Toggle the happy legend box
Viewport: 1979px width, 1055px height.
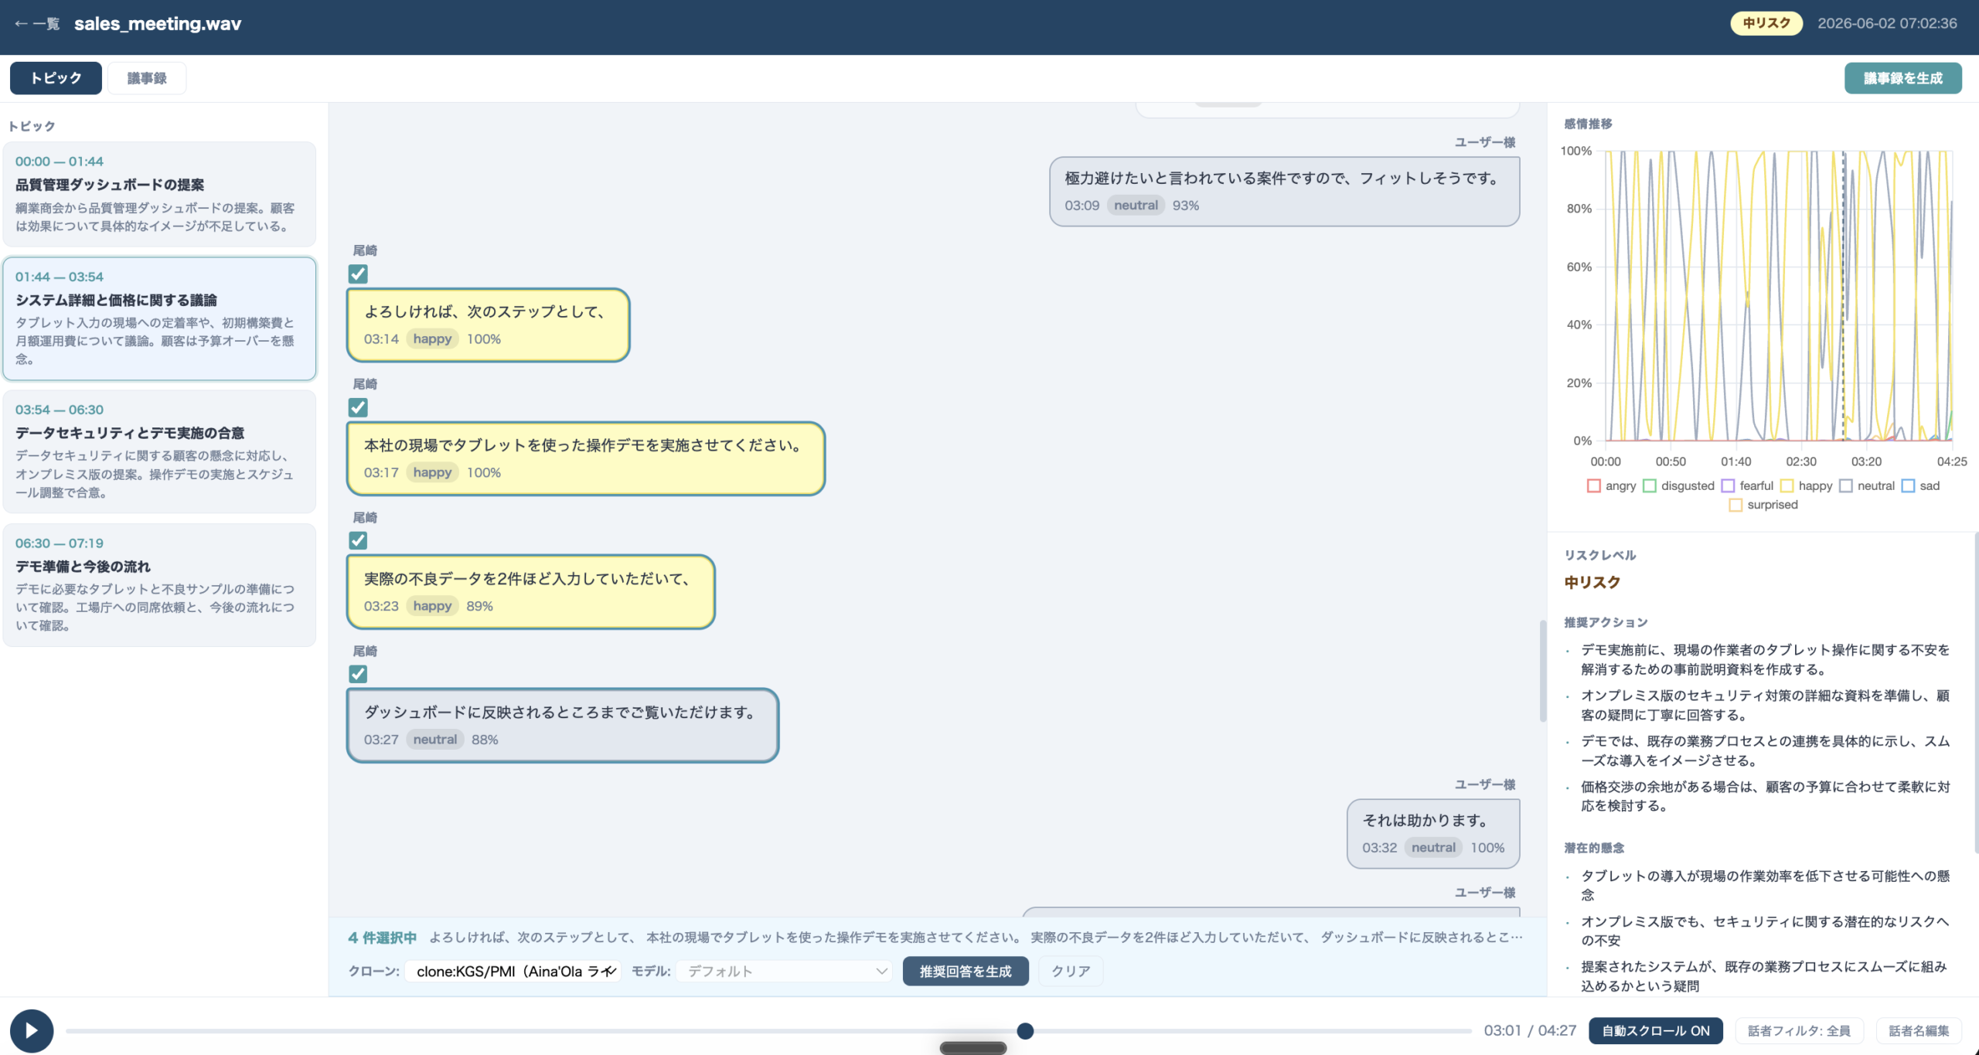[1787, 485]
